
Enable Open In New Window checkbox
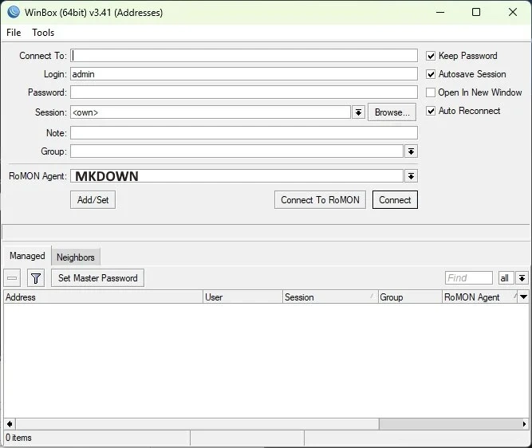coord(431,92)
